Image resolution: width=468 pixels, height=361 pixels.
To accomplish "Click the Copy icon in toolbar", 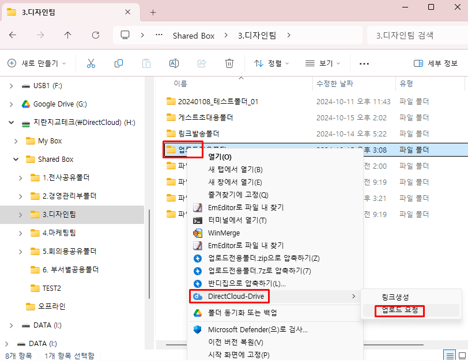I will click(119, 63).
